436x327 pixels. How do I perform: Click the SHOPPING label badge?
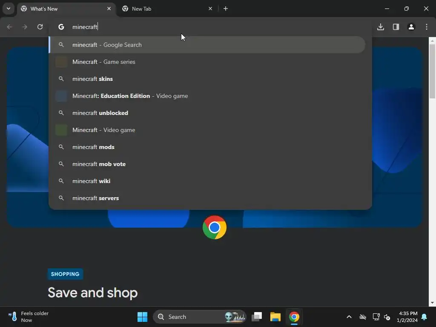click(x=65, y=274)
